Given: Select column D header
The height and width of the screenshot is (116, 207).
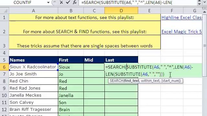Looking at the screenshot, I should click(121, 11).
